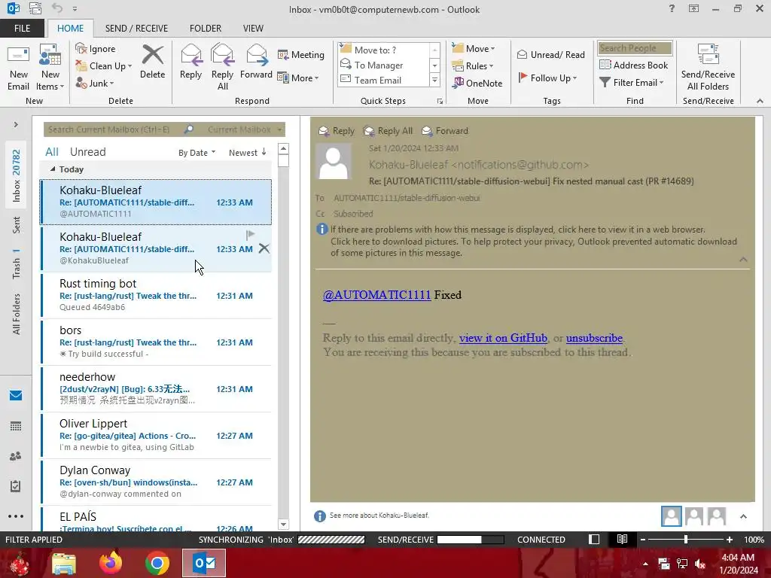Viewport: 771px width, 578px height.
Task: Click the ribbon Reply All button
Action: tap(222, 67)
